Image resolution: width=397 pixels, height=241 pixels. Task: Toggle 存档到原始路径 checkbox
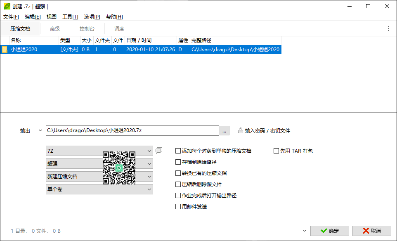(x=178, y=162)
